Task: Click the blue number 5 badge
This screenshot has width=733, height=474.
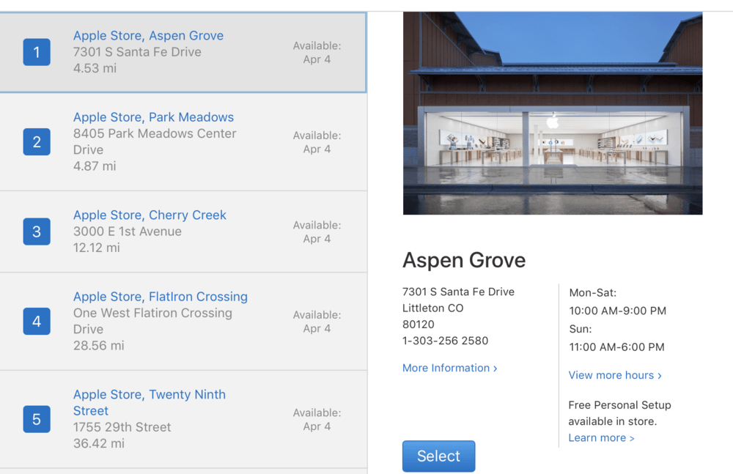Action: click(37, 419)
